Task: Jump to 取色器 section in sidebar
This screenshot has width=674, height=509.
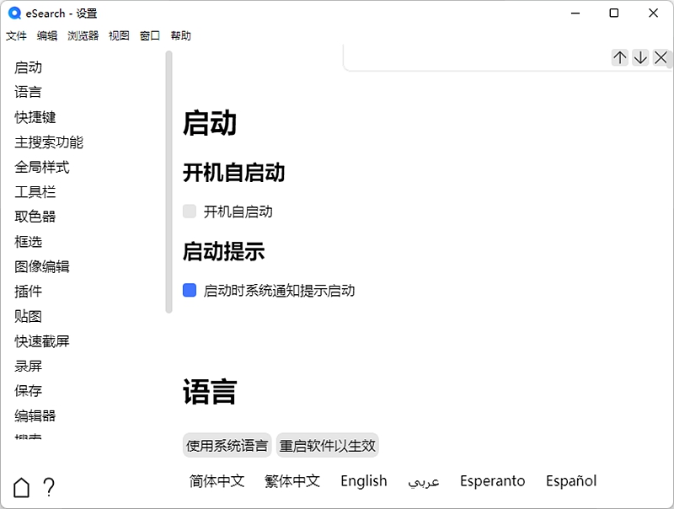Action: pyautogui.click(x=35, y=217)
